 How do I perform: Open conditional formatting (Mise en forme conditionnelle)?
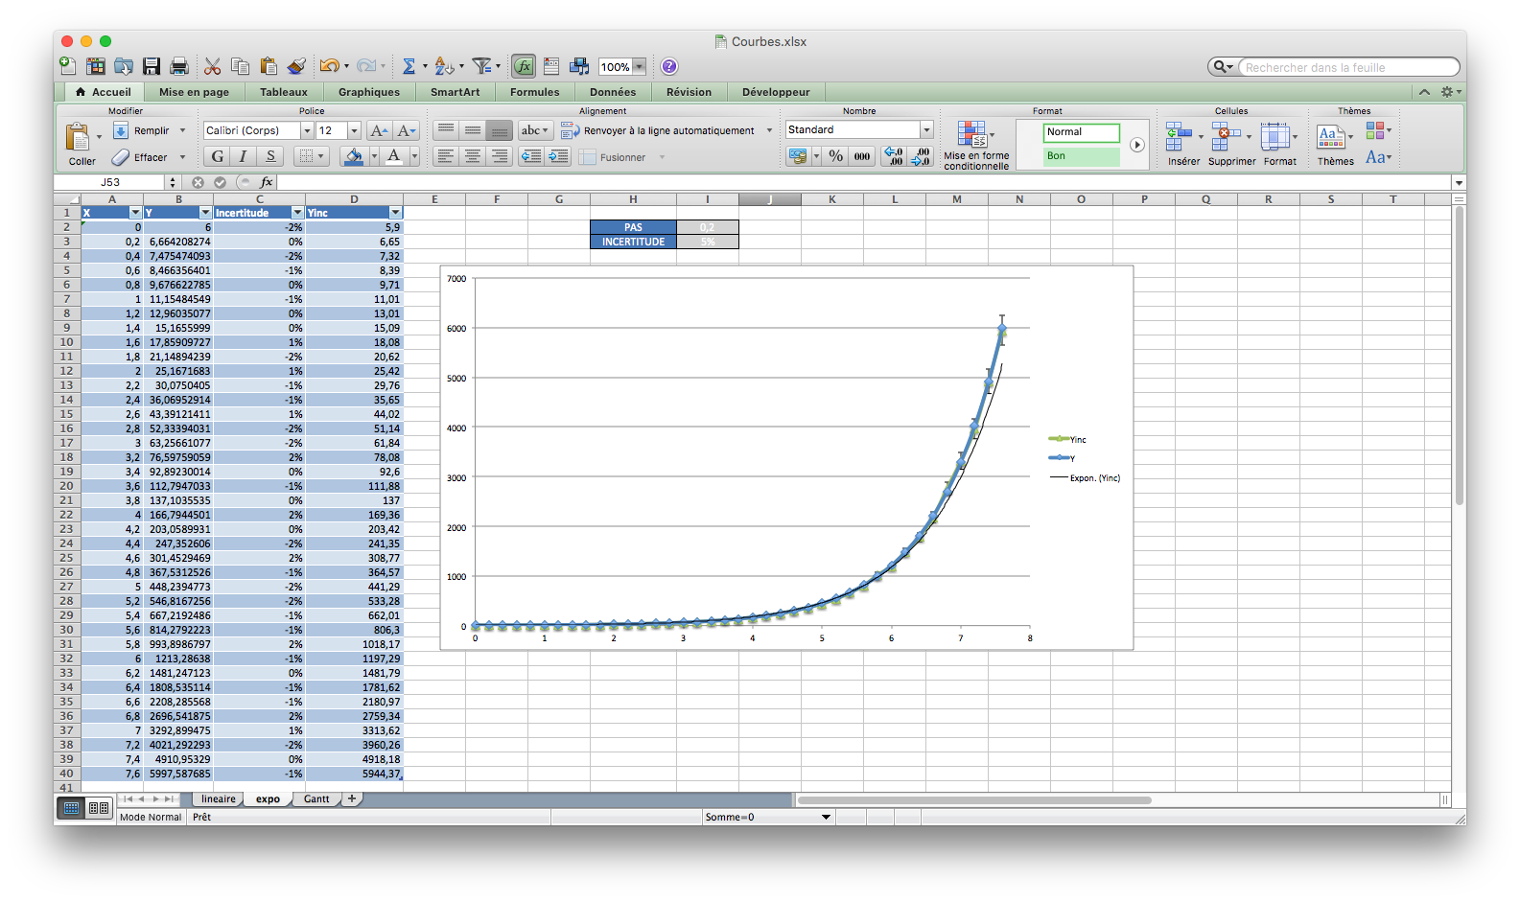pyautogui.click(x=975, y=145)
